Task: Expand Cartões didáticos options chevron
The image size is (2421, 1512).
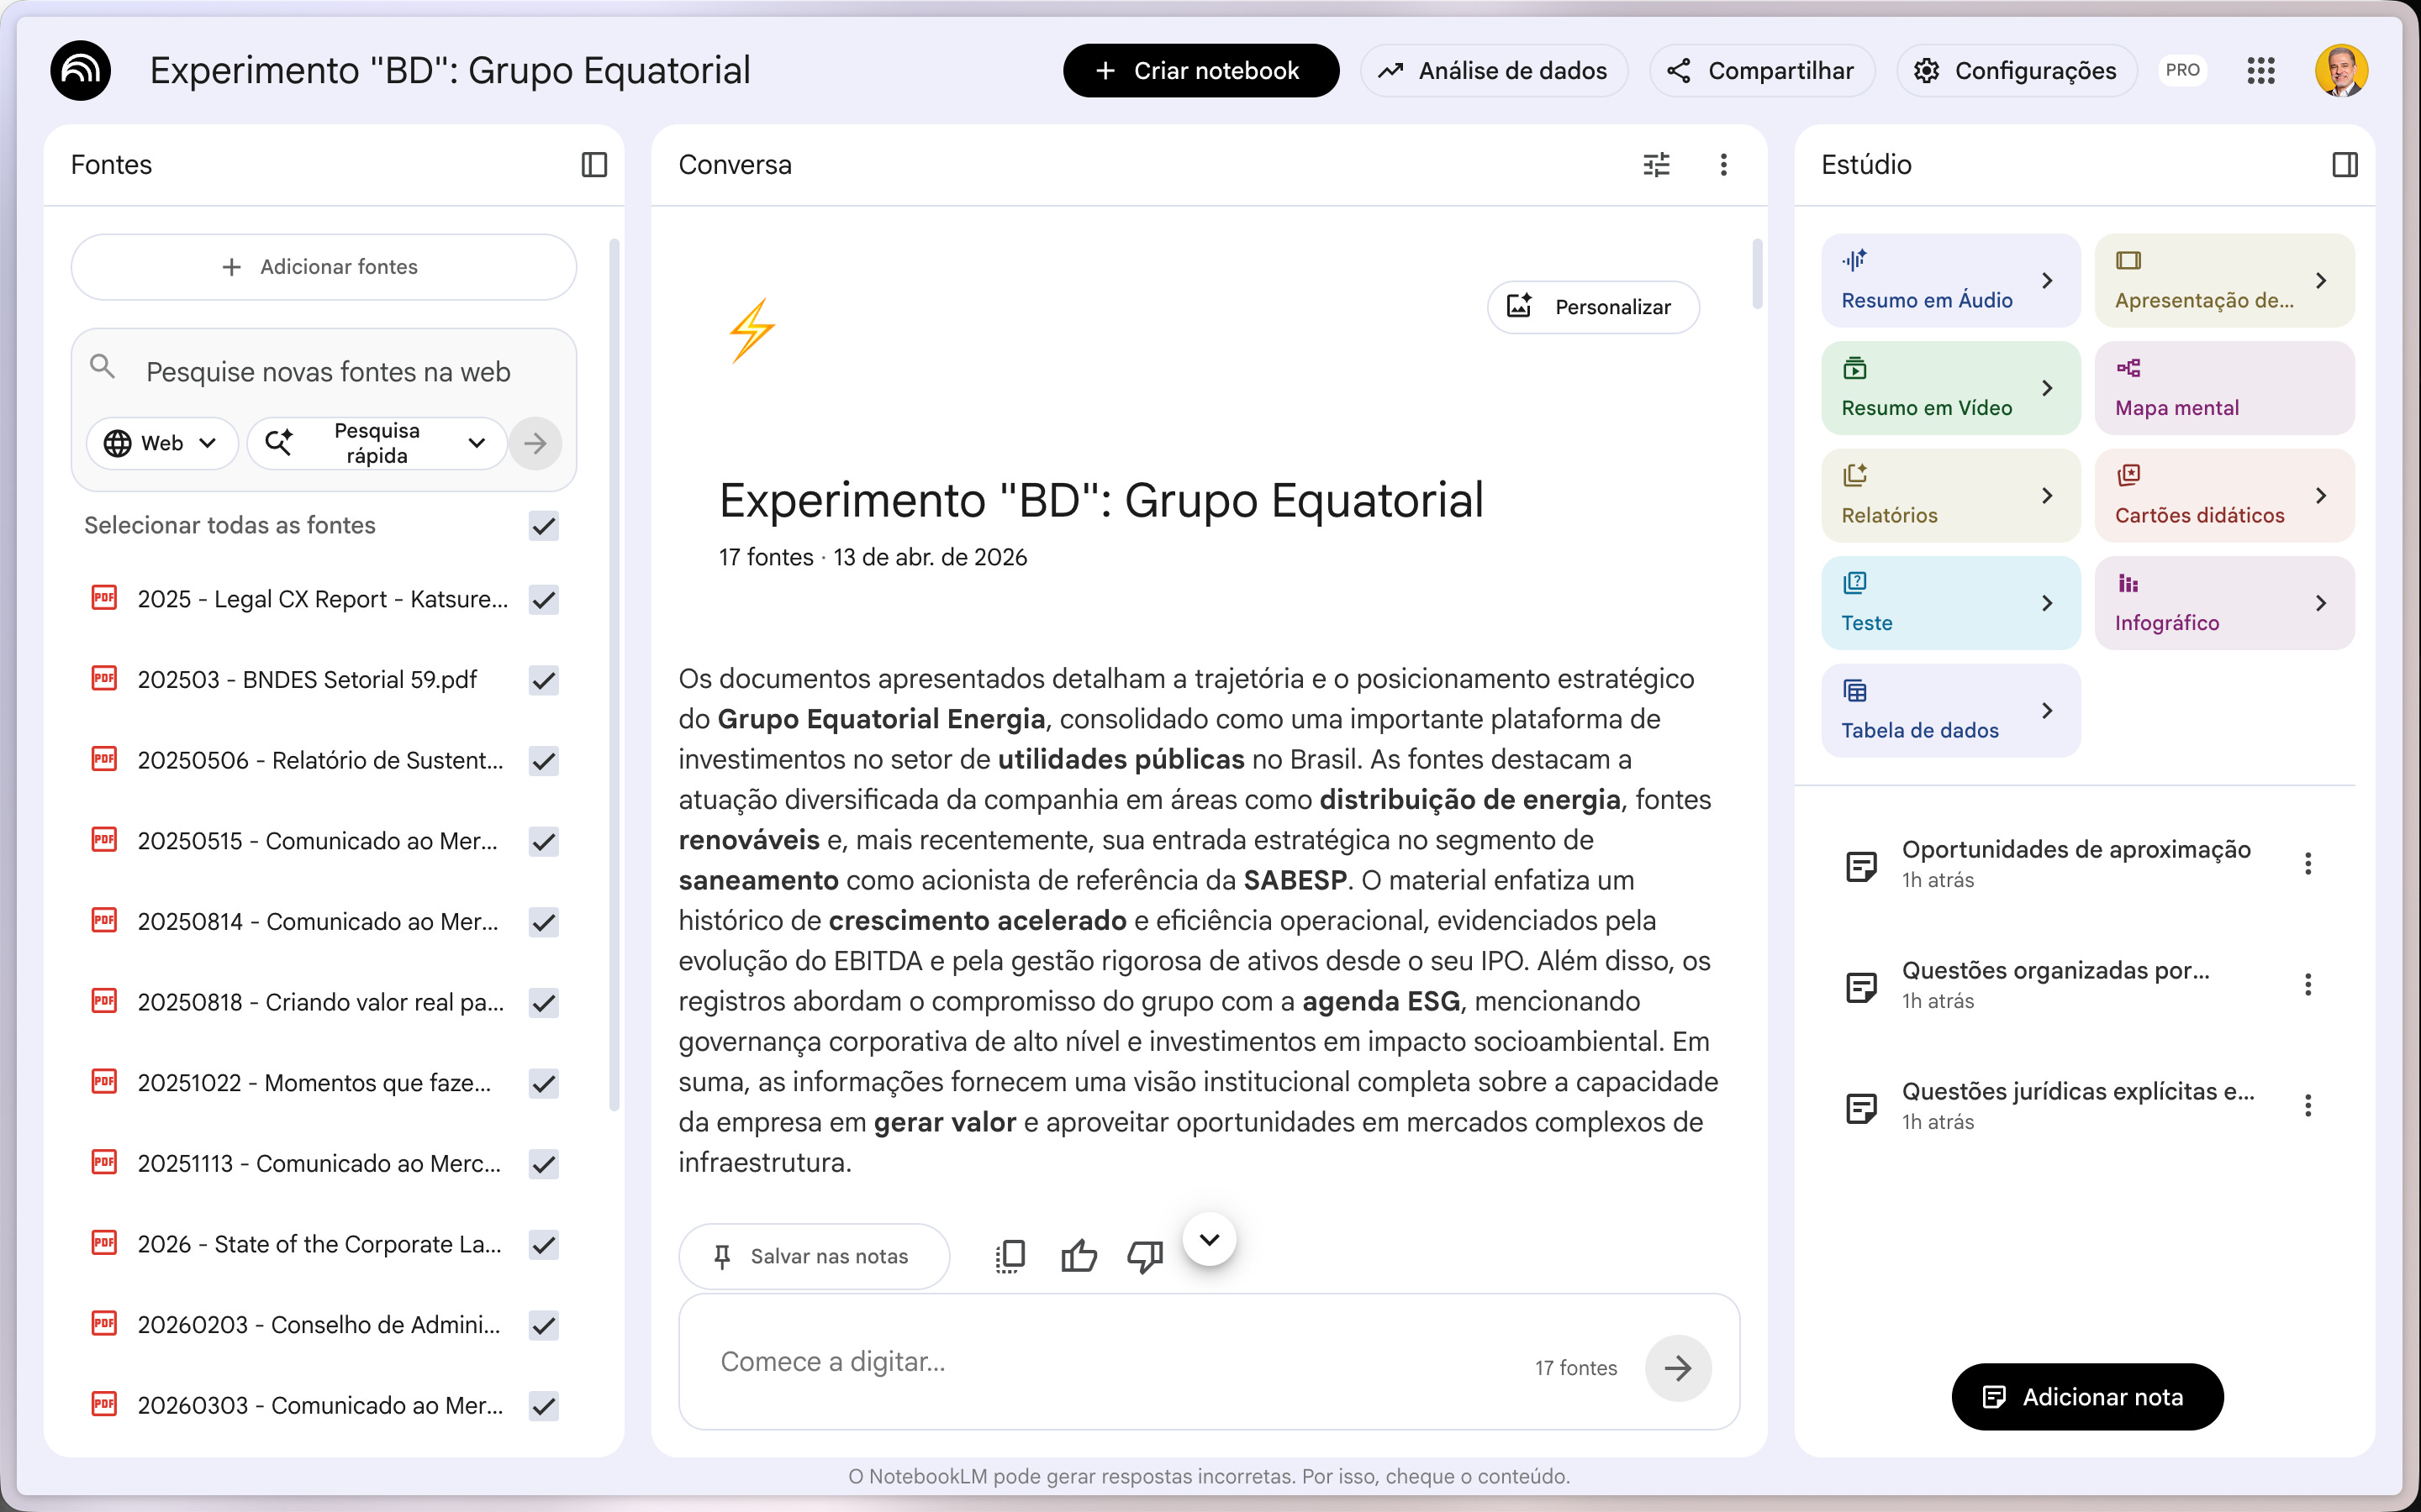Action: click(2321, 496)
